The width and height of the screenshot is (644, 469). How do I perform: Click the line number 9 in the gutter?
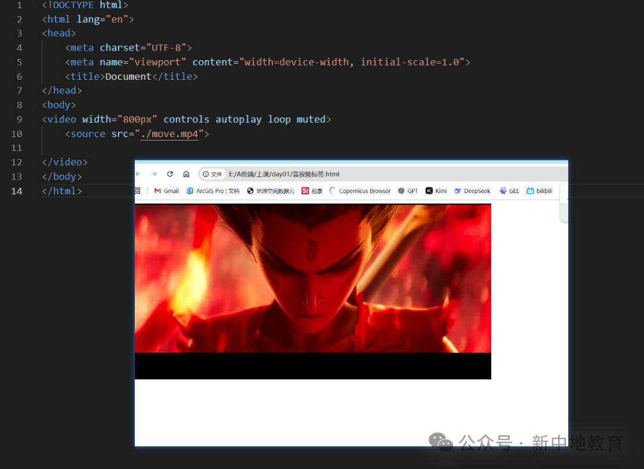[x=19, y=119]
